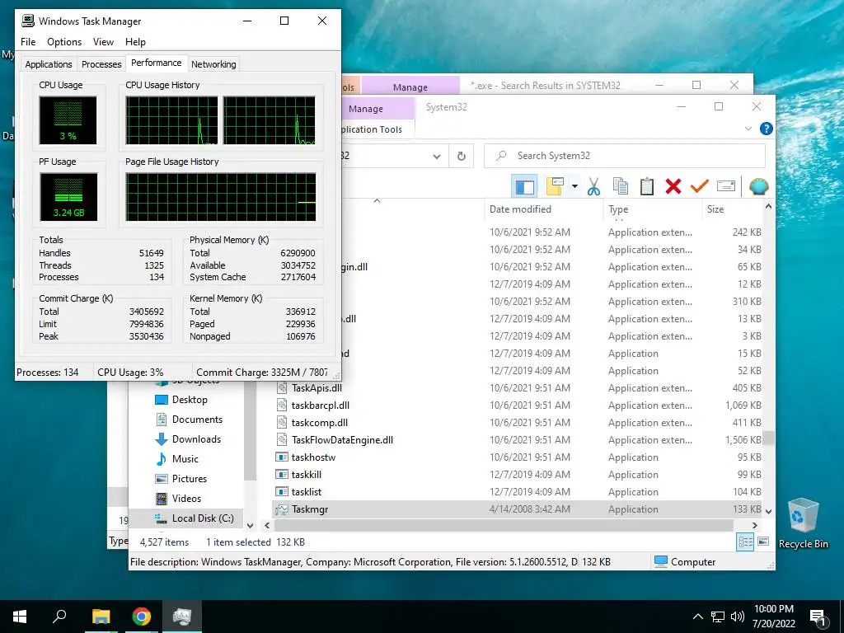Viewport: 844px width, 633px height.
Task: Toggle the navigation pane toolbar icon
Action: click(525, 186)
